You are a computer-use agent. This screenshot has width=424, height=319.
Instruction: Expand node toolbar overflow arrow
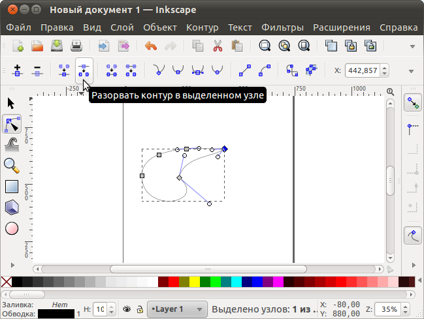point(412,71)
